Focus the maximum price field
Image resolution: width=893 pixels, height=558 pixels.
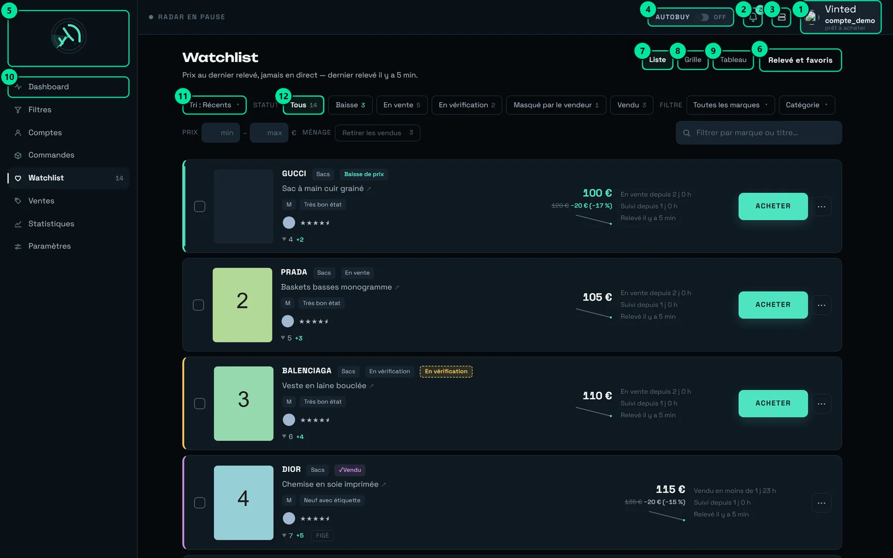pos(269,133)
